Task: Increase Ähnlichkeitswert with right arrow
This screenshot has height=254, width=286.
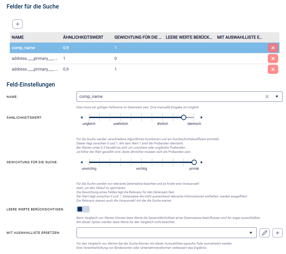Action: [x=202, y=117]
